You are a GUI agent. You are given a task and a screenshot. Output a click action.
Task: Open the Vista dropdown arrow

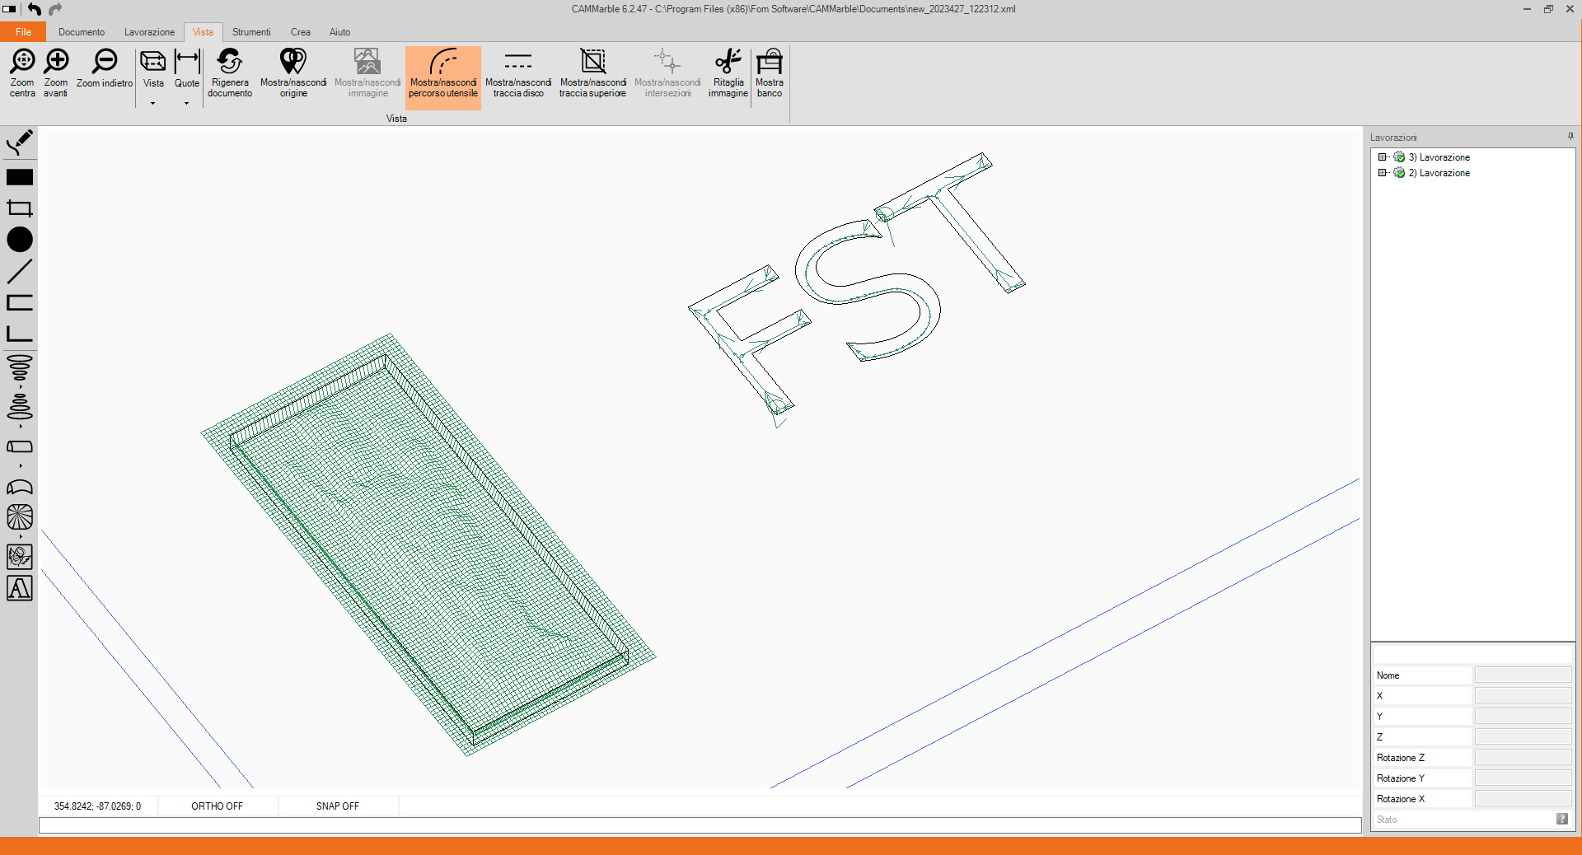(x=153, y=104)
